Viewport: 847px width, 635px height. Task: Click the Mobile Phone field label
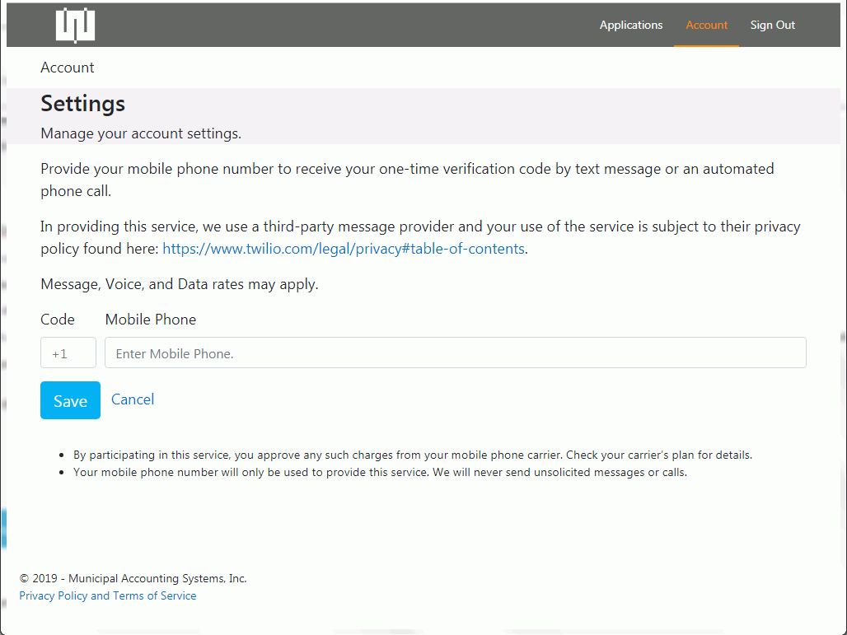[151, 320]
